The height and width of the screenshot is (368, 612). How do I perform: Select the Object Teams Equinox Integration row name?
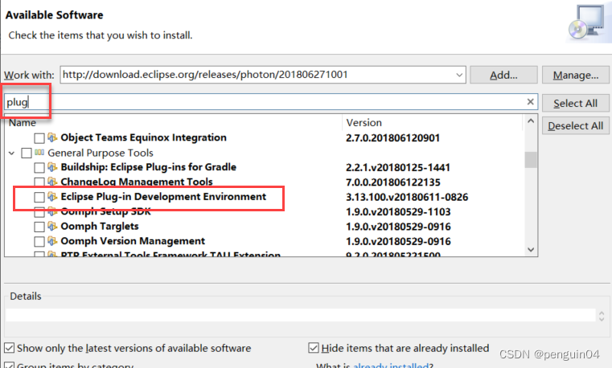[x=143, y=137]
